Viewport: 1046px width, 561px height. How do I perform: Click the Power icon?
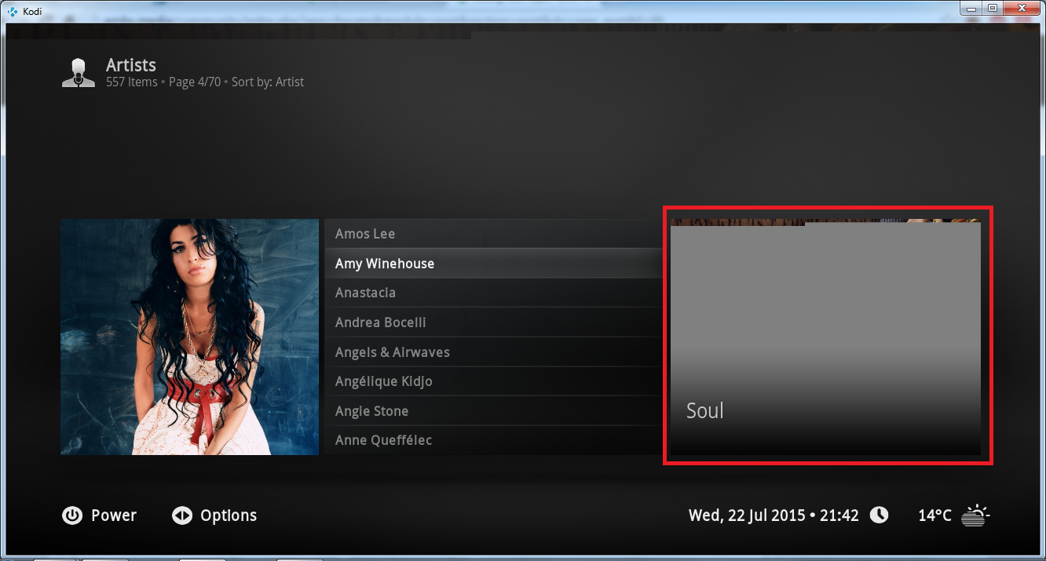click(x=72, y=515)
